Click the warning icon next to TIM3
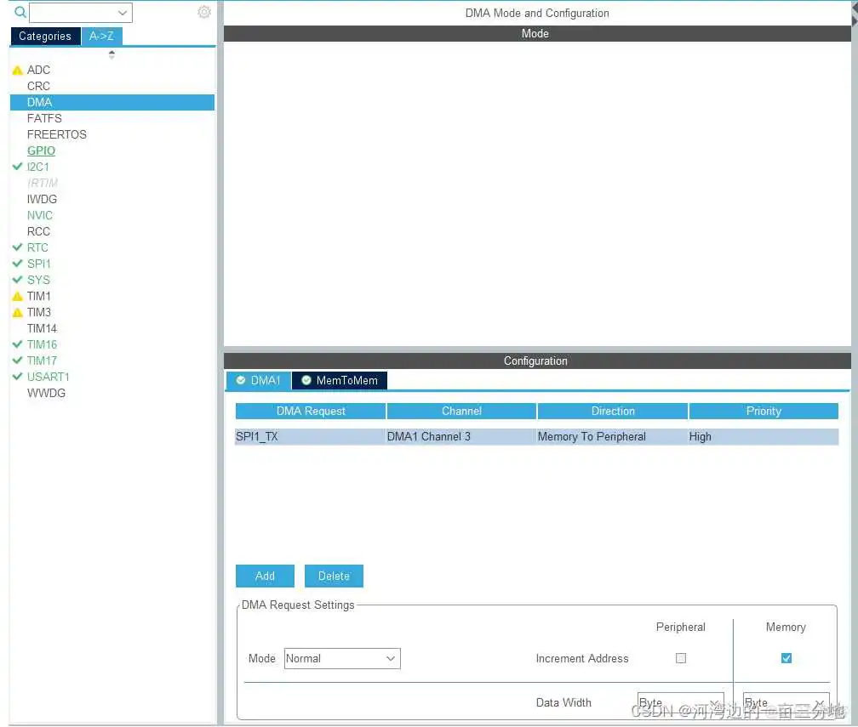Image resolution: width=858 pixels, height=727 pixels. coord(17,312)
